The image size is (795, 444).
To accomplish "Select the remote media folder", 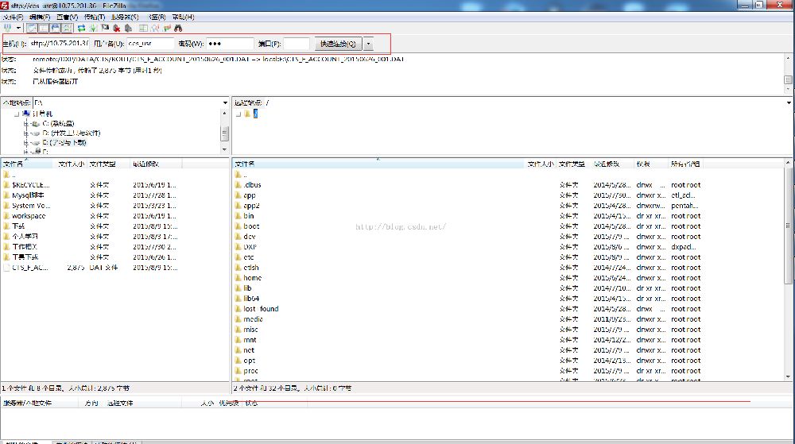I will [x=253, y=319].
